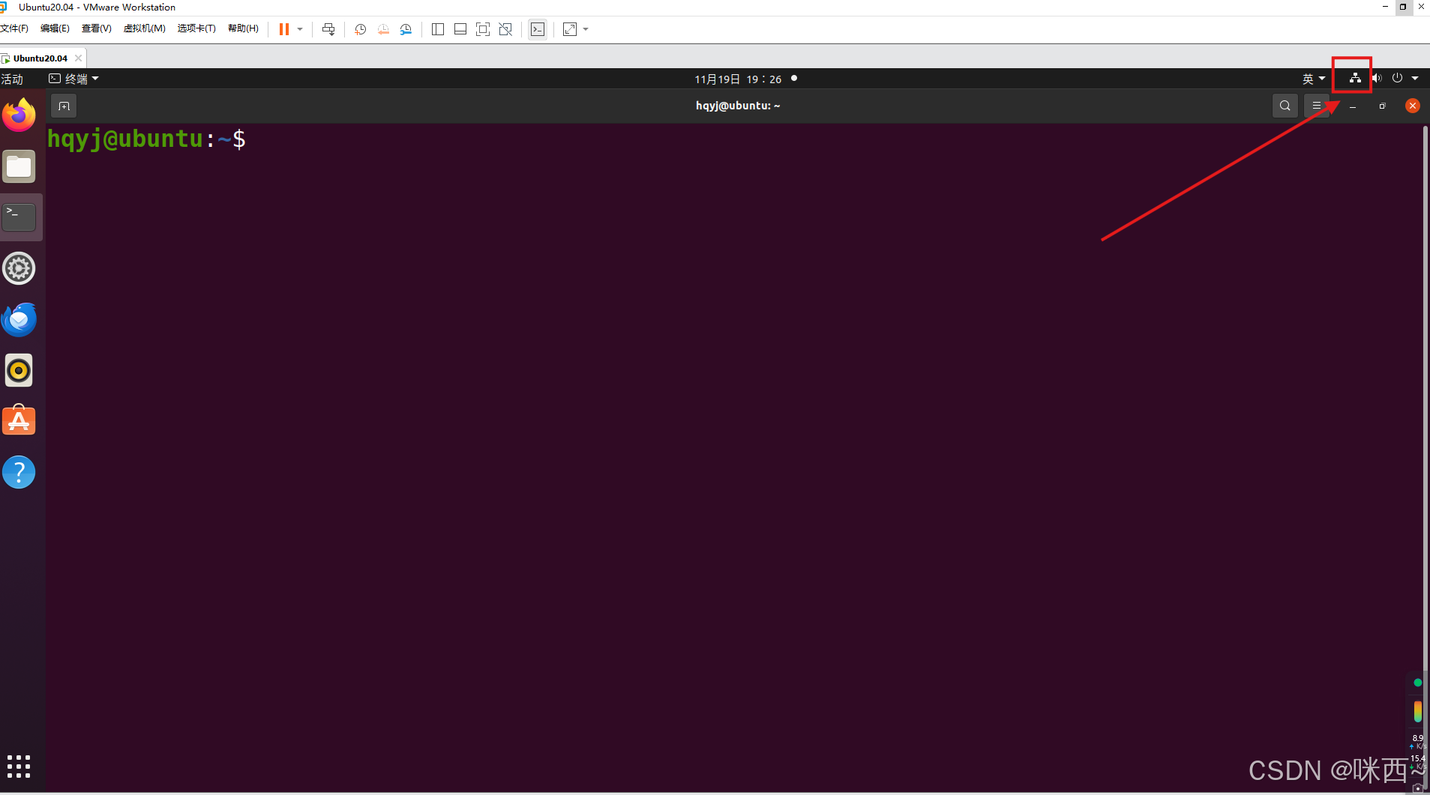Take a snapshot of the VM

360,29
